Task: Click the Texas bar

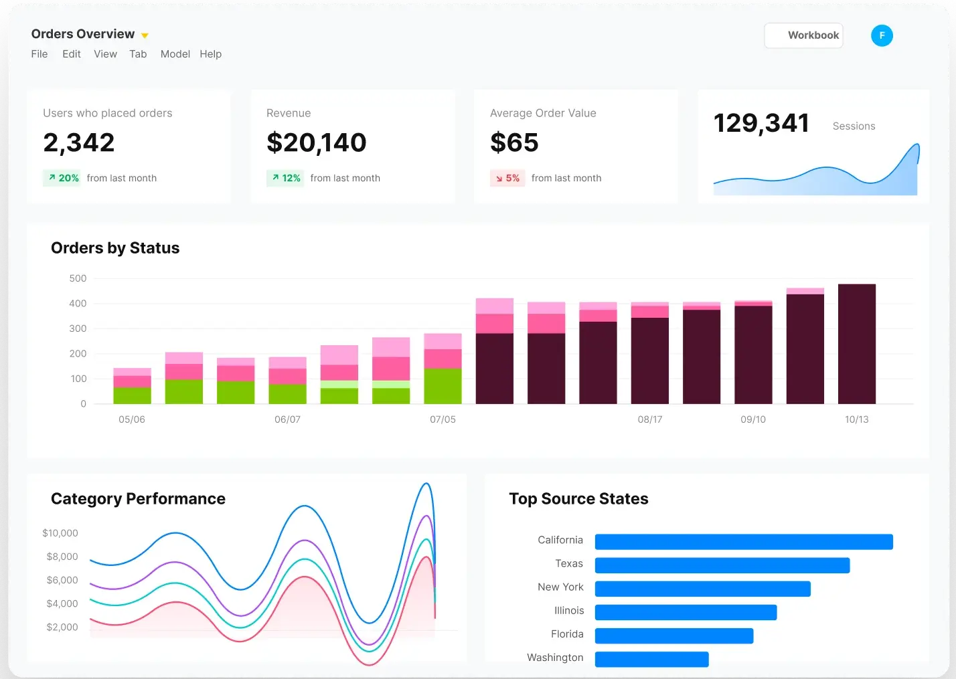Action: [x=722, y=565]
